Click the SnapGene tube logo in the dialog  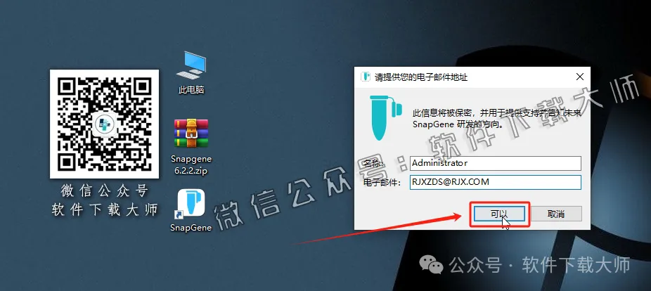[386, 117]
